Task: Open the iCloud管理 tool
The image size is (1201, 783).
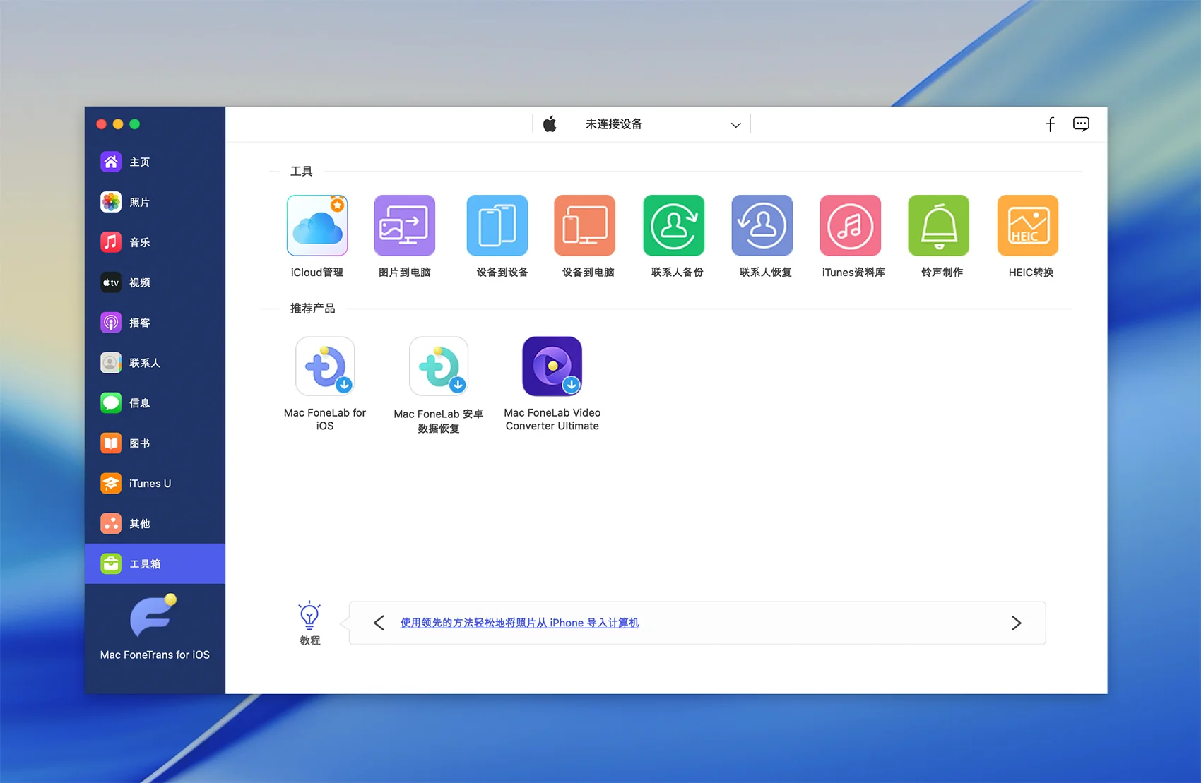Action: [317, 226]
